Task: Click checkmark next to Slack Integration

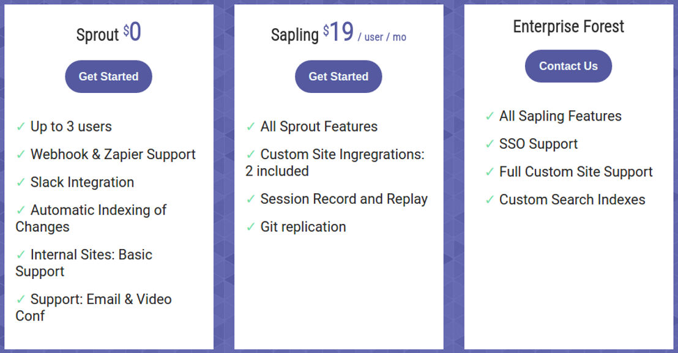Action: [21, 182]
